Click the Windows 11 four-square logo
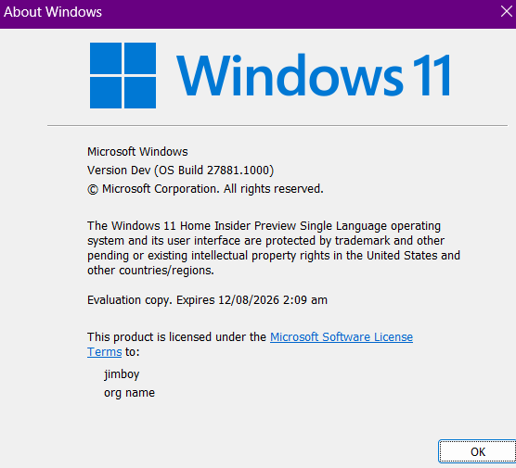516x468 pixels. (x=123, y=75)
